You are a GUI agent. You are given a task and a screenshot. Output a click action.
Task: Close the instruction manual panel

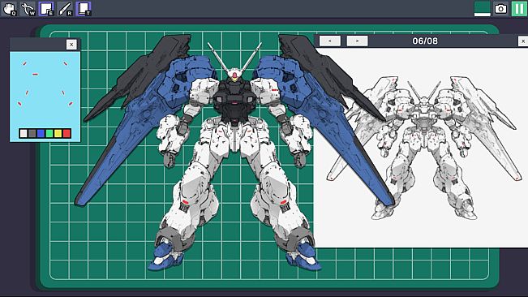point(523,41)
